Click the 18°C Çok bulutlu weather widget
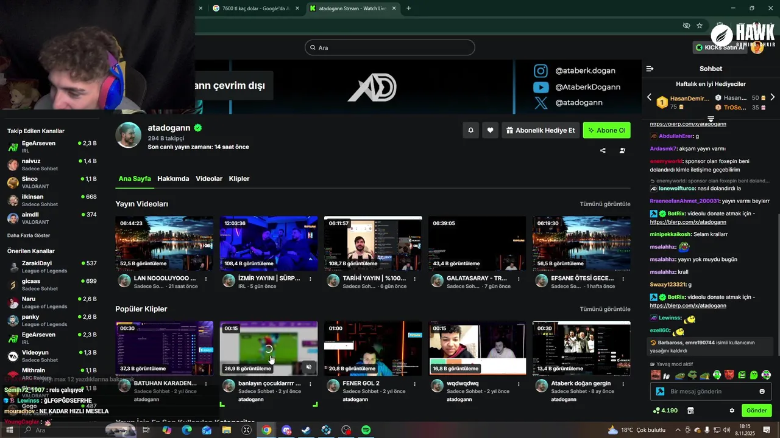The height and width of the screenshot is (438, 780). pos(637,430)
